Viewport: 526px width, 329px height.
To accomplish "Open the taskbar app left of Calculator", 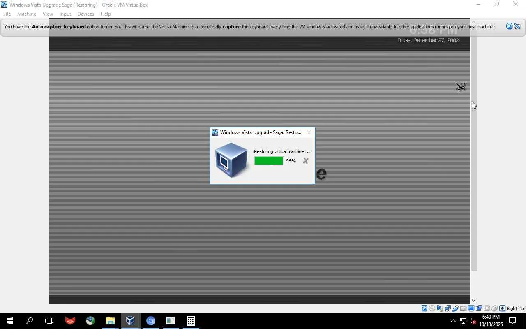I will 171,321.
